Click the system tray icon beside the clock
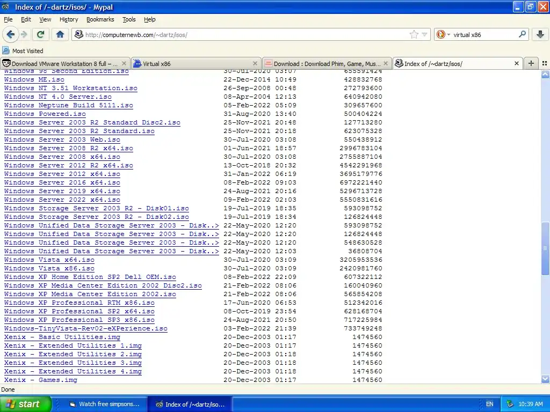Screen dimensions: 550x412 coord(510,404)
